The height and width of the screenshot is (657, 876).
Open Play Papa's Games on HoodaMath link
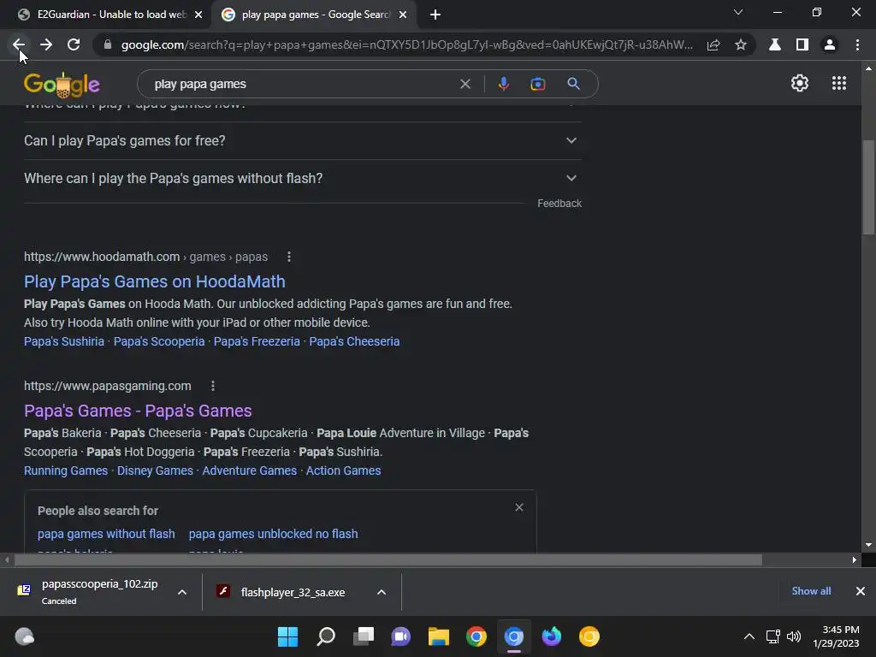pos(154,281)
